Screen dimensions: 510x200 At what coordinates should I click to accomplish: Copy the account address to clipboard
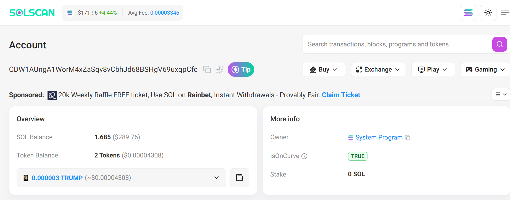point(207,69)
